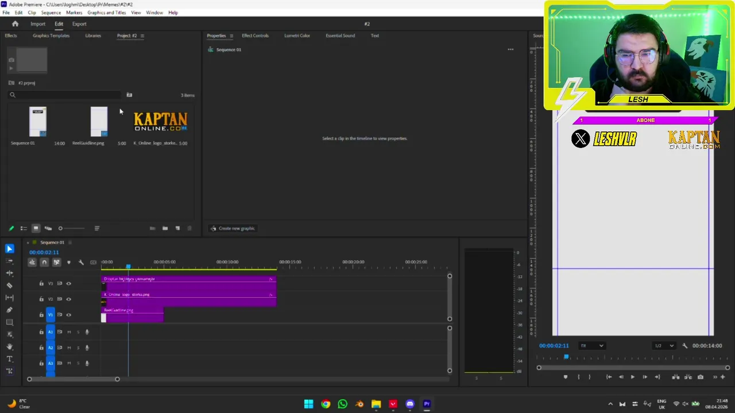
Task: Expand Program Monitor more buttons chevron
Action: click(714, 377)
